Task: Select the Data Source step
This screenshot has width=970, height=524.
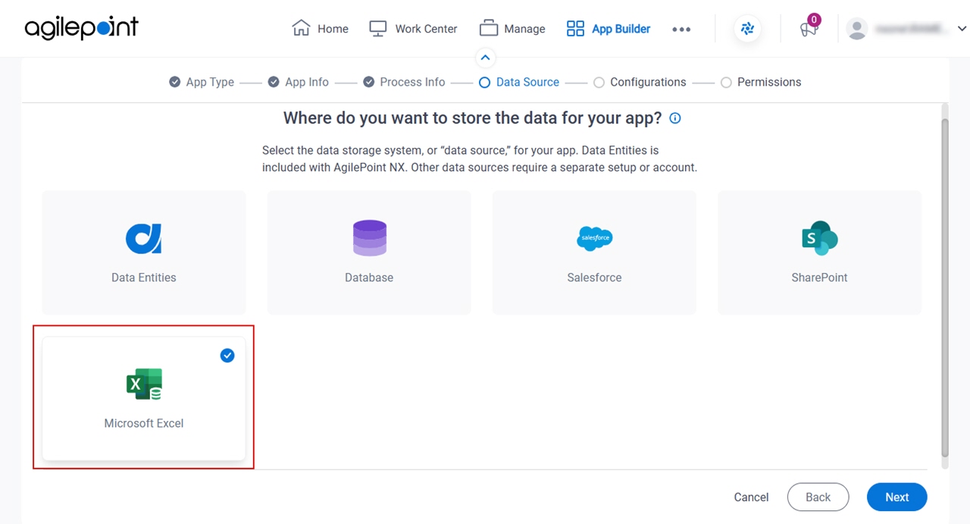Action: (519, 82)
